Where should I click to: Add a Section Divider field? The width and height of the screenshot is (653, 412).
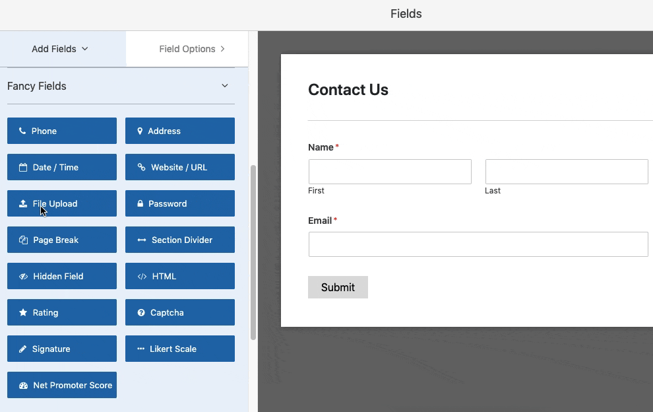pos(180,240)
